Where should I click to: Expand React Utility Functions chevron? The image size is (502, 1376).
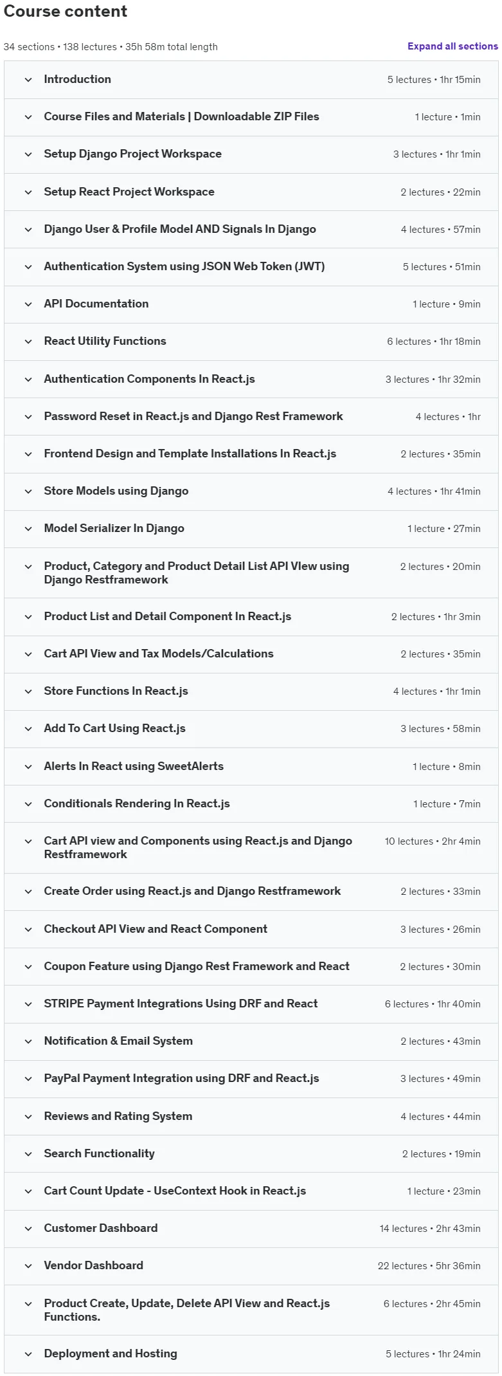[x=28, y=342]
